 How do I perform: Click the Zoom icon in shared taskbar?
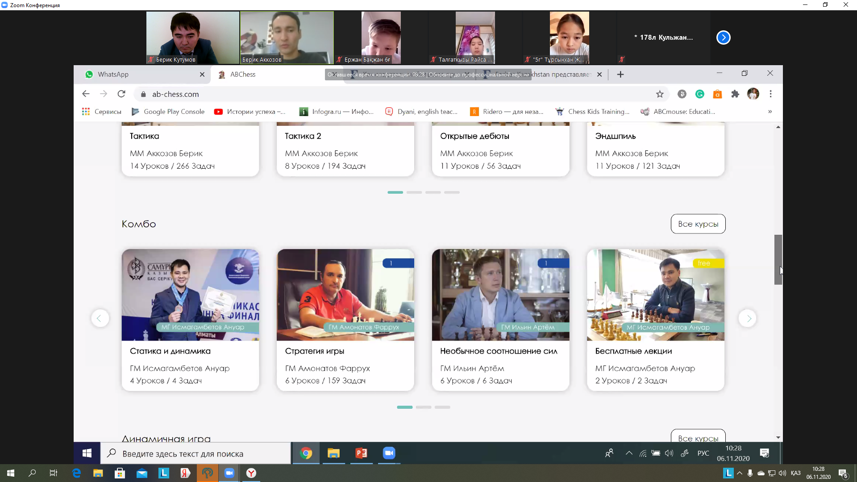[389, 453]
